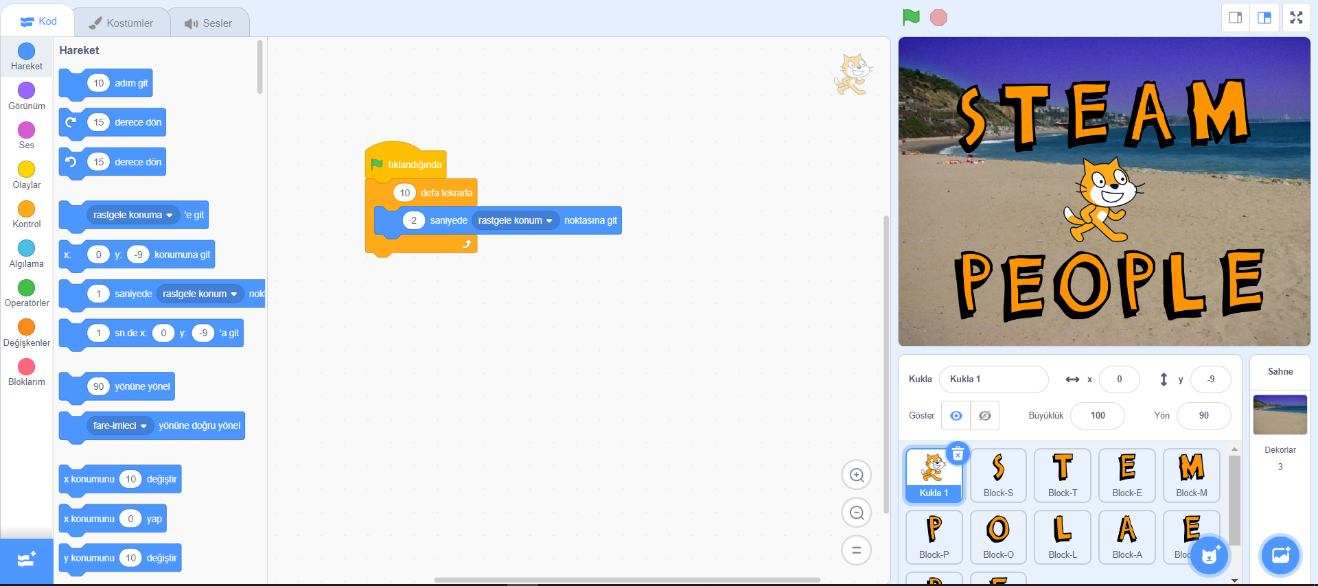Open the choose a sprite button

pos(1210,555)
